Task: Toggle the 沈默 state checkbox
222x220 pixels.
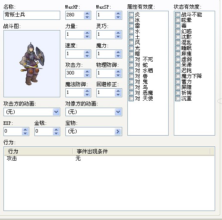Action: coord(178,37)
